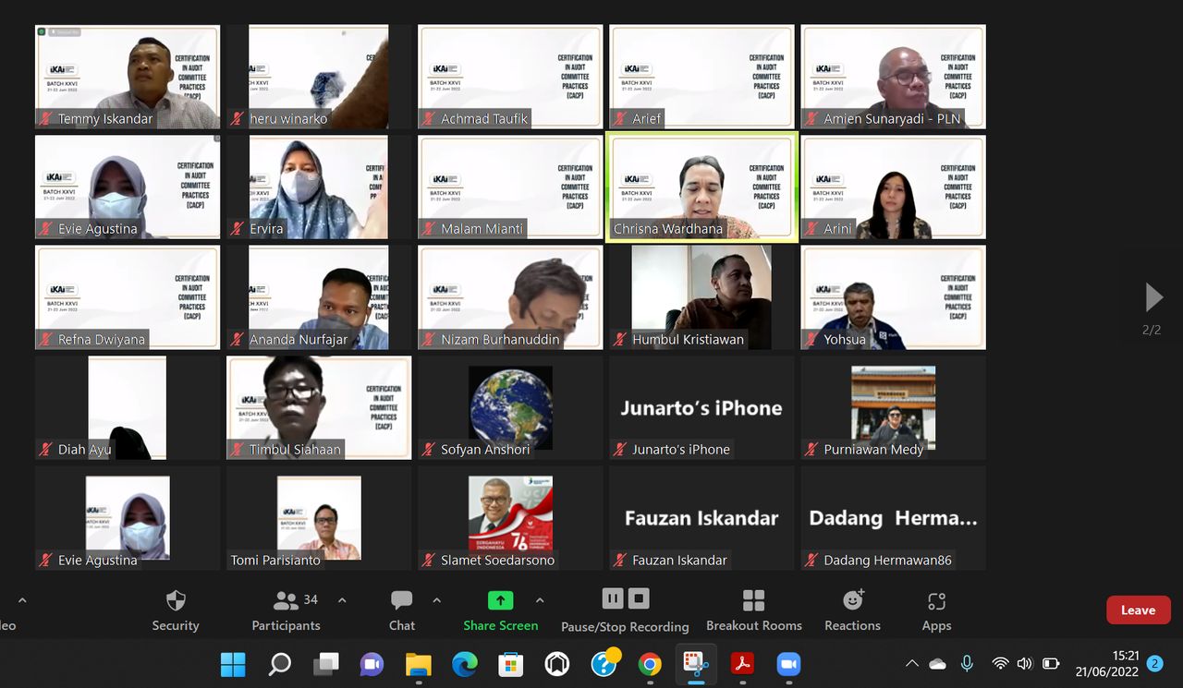The height and width of the screenshot is (688, 1183).
Task: Click muted mic icon on Refna Dwiyana
Action: [46, 339]
